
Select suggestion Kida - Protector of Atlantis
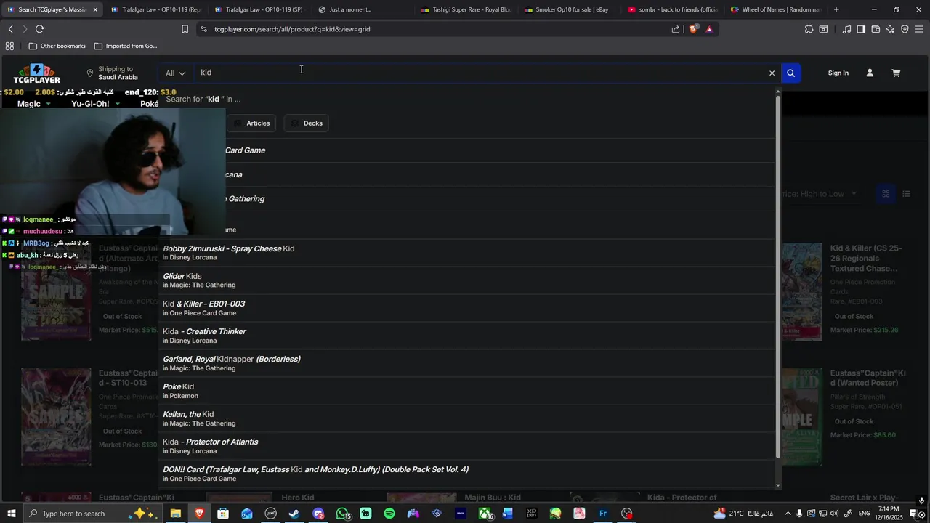(x=466, y=446)
